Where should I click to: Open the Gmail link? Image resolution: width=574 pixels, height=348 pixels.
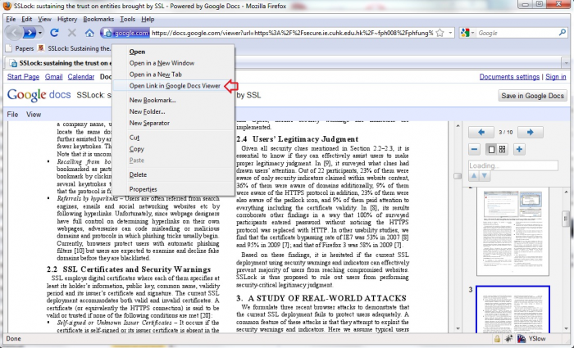[x=54, y=77]
